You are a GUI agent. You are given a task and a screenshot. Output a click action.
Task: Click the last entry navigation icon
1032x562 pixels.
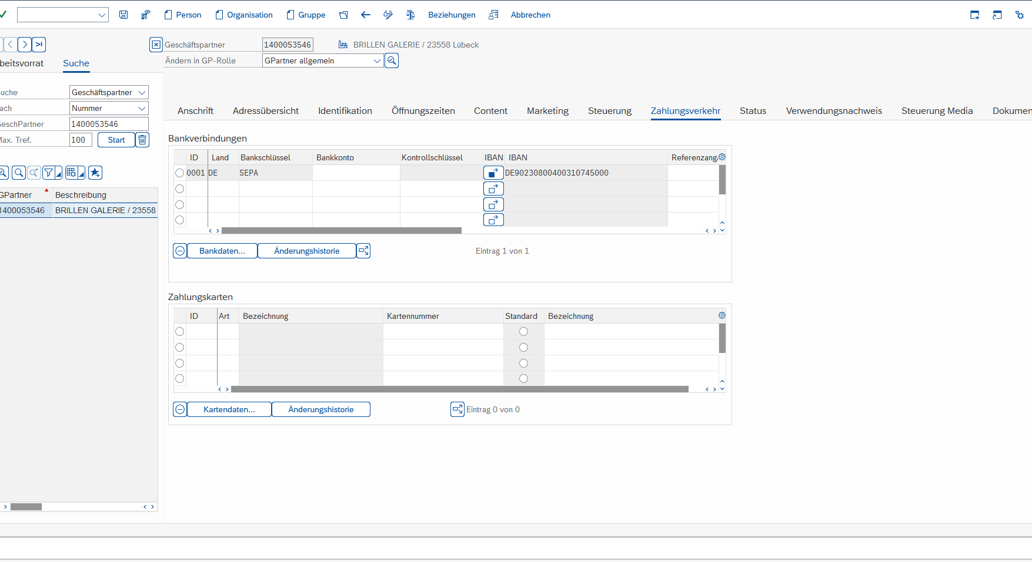[x=39, y=45]
